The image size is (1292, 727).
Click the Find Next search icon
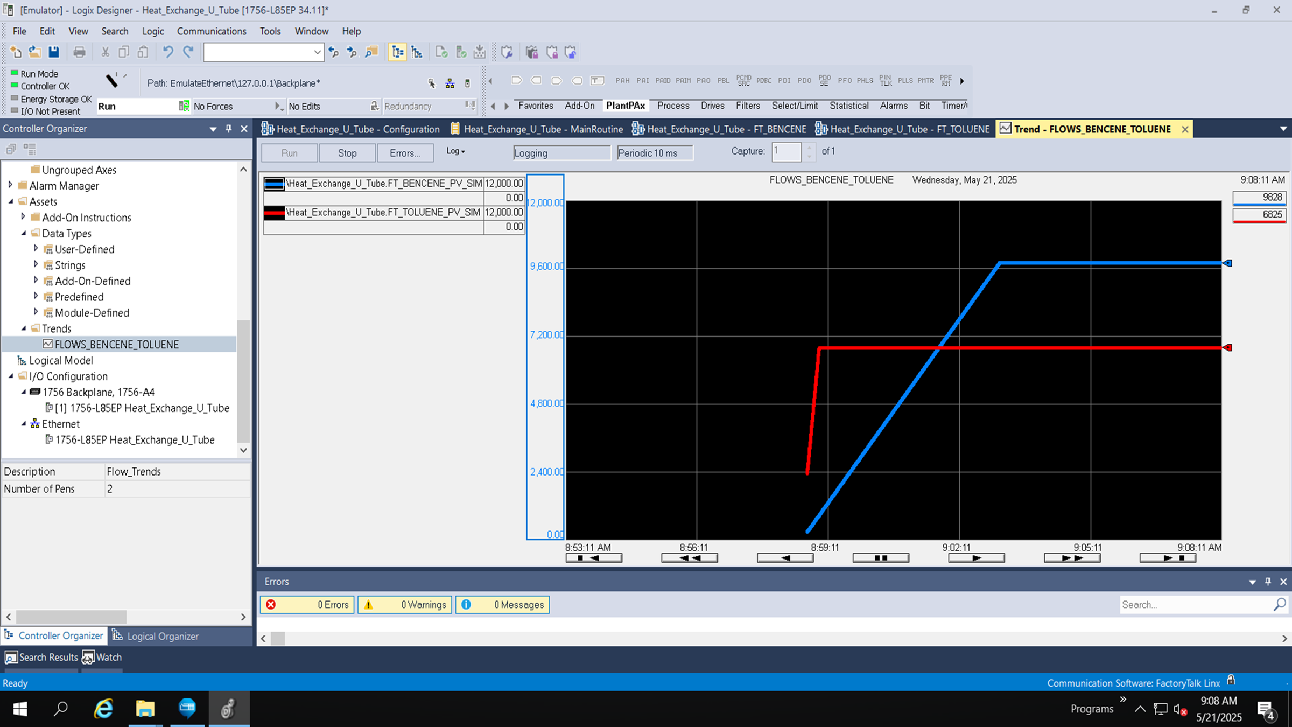click(x=352, y=52)
